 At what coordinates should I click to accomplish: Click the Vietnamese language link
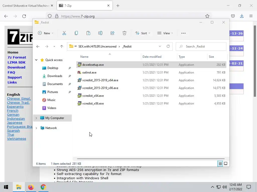pyautogui.click(x=17, y=138)
